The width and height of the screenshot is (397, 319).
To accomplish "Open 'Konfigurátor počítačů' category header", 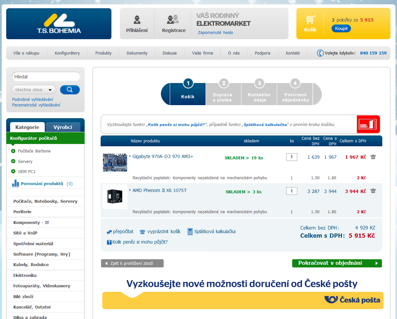I will click(x=45, y=138).
